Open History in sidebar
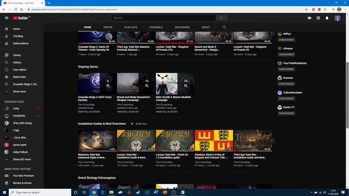This screenshot has height=196, width=349. (x=22, y=63)
